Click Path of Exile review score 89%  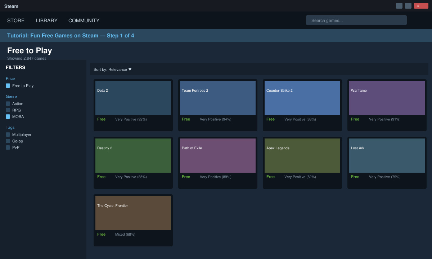[216, 177]
